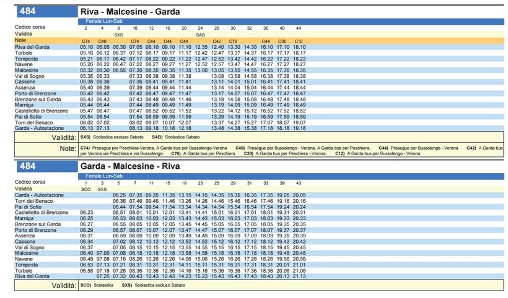Select Porto di Brenzone label in lower timetable
The image size is (508, 298).
point(36,230)
